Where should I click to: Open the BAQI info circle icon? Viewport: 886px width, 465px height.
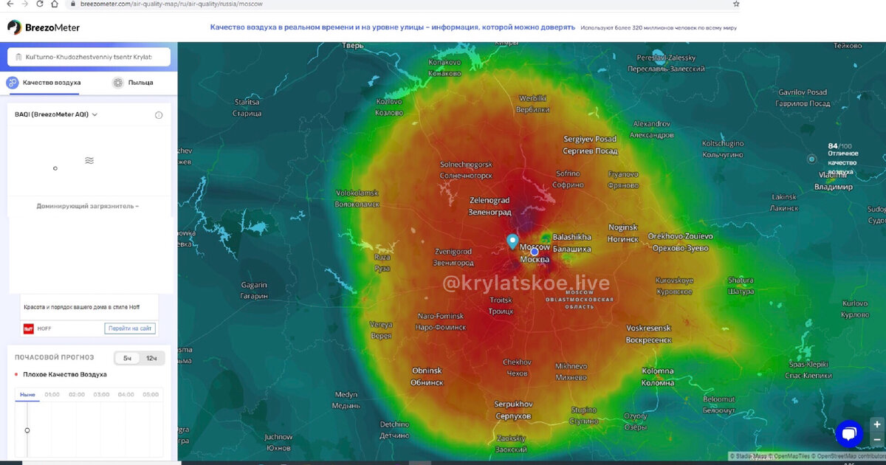point(159,115)
